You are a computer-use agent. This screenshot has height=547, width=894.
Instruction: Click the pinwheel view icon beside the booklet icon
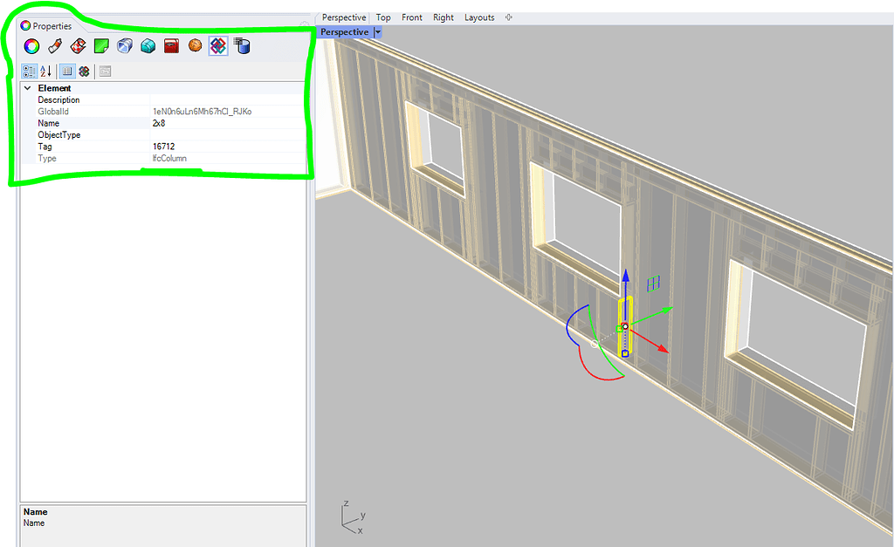pyautogui.click(x=84, y=71)
